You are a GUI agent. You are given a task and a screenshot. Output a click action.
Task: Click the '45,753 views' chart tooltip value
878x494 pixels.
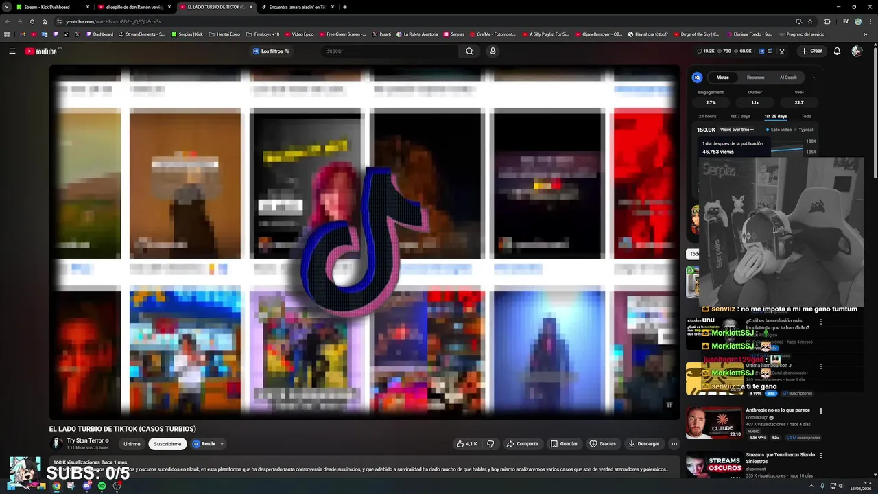pos(718,152)
